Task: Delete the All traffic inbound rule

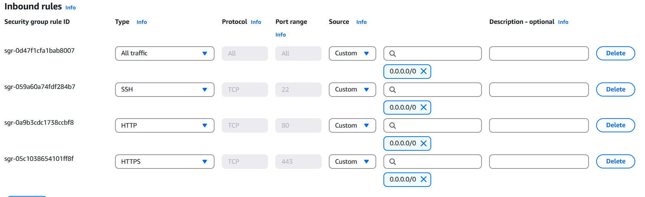Action: tap(615, 53)
